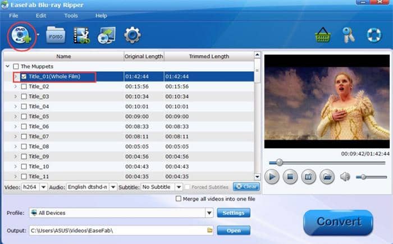Image resolution: width=393 pixels, height=244 pixels.
Task: Check the Title_02 checkbox
Action: 24,86
